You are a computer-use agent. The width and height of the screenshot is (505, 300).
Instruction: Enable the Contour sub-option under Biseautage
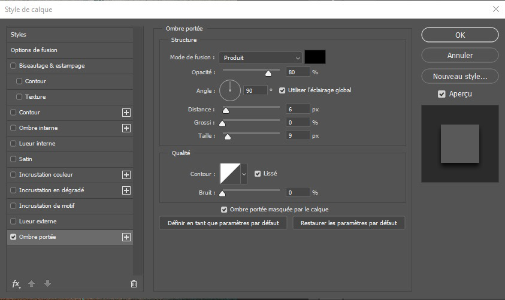click(19, 81)
